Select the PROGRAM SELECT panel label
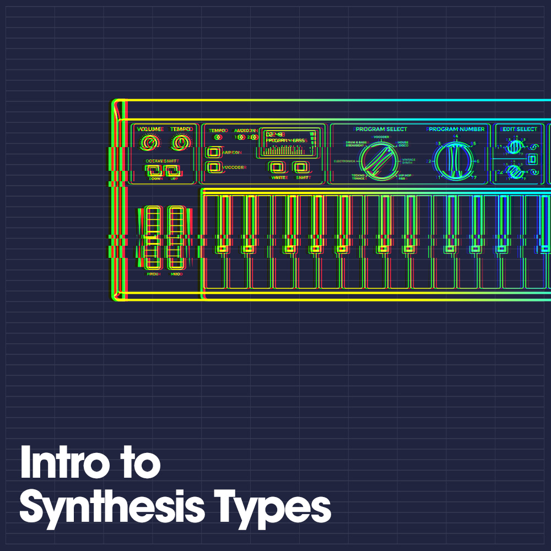The height and width of the screenshot is (551, 551). [x=381, y=128]
